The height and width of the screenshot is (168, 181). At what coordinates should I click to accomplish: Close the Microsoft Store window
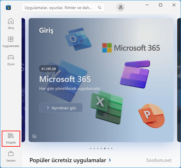click(174, 5)
